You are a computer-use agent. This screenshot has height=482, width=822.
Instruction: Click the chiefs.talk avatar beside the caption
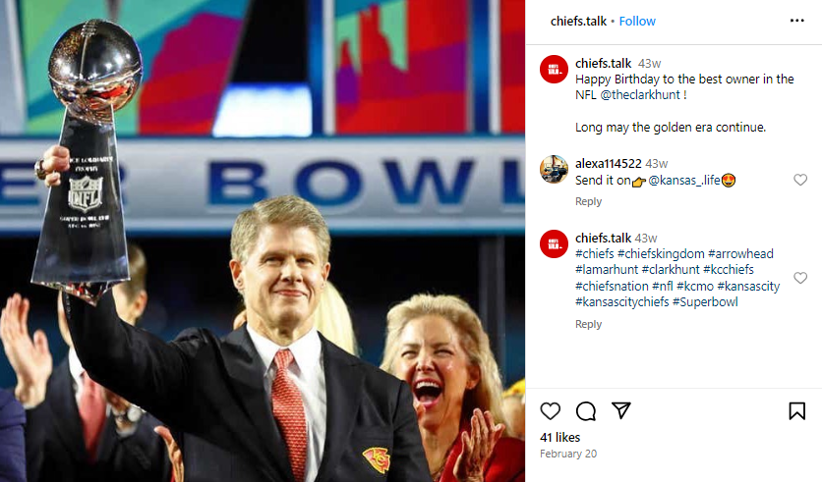point(554,69)
